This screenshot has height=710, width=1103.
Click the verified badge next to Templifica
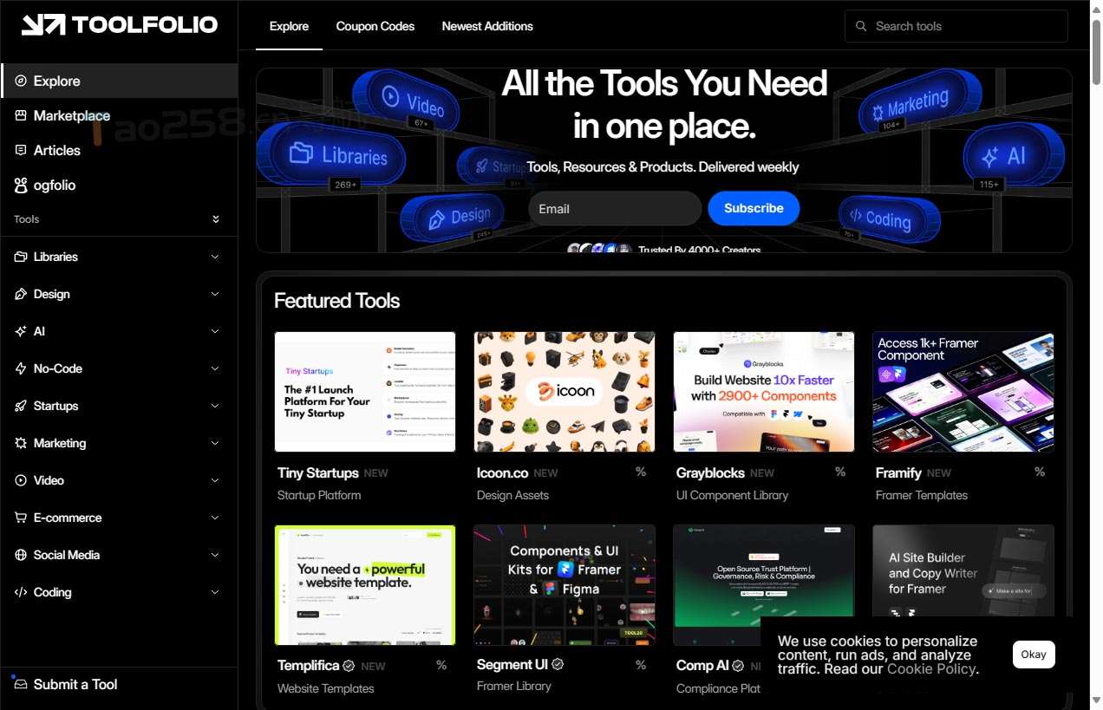tap(349, 666)
